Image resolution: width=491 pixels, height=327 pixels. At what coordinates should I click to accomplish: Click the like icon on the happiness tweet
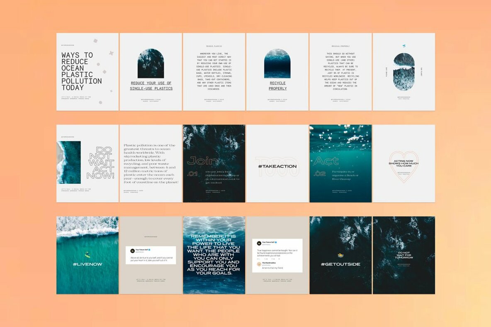272,259
